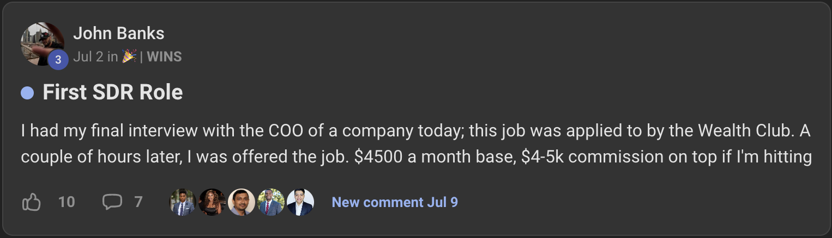Open the fifth commenter's avatar
The image size is (832, 238).
(x=300, y=203)
